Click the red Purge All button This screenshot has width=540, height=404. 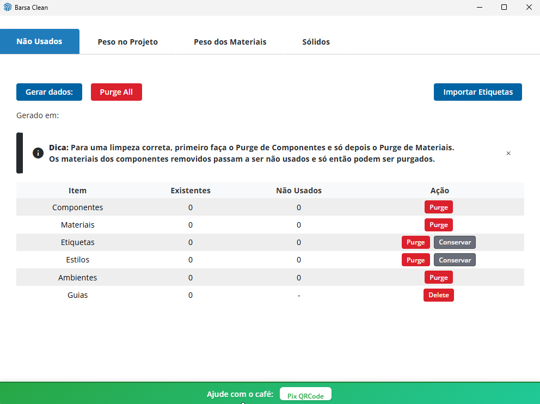(x=116, y=92)
